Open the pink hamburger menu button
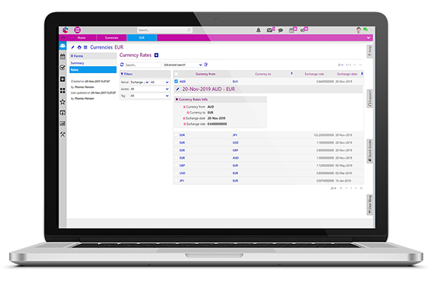Screen dimensions: 434x291 click(78, 30)
